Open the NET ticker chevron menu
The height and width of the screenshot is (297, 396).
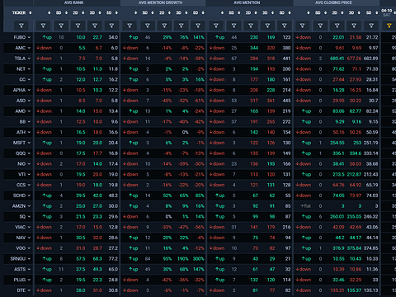[x=29, y=69]
